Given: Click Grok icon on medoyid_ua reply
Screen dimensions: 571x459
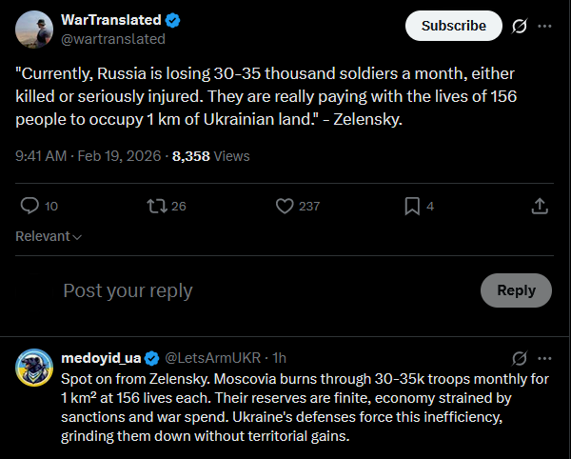Looking at the screenshot, I should point(520,358).
